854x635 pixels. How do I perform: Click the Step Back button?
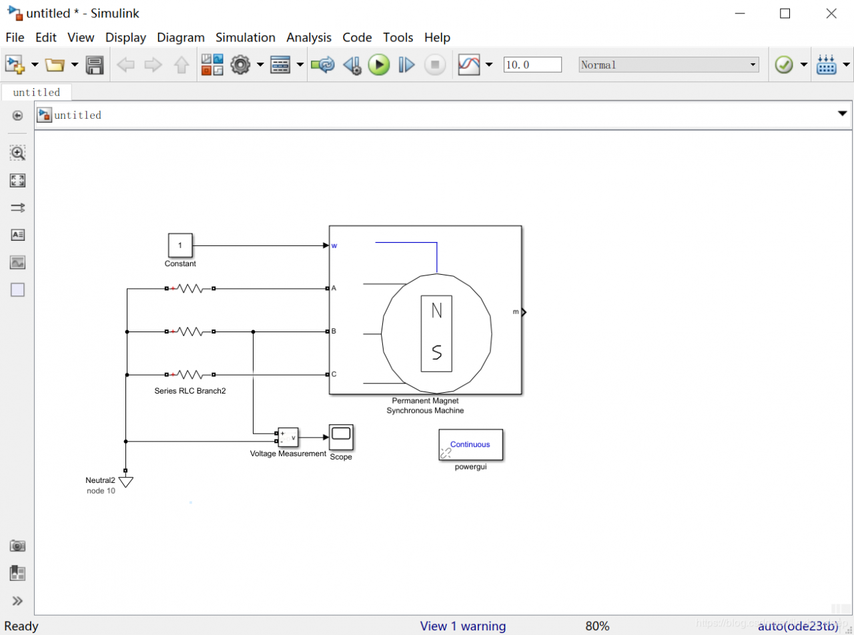352,65
